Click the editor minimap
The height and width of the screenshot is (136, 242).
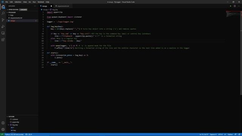pyautogui.click(x=233, y=14)
